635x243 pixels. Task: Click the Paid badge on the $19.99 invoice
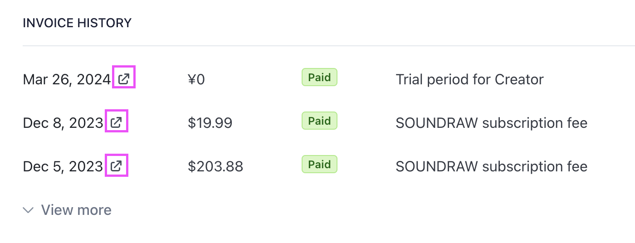tap(319, 121)
